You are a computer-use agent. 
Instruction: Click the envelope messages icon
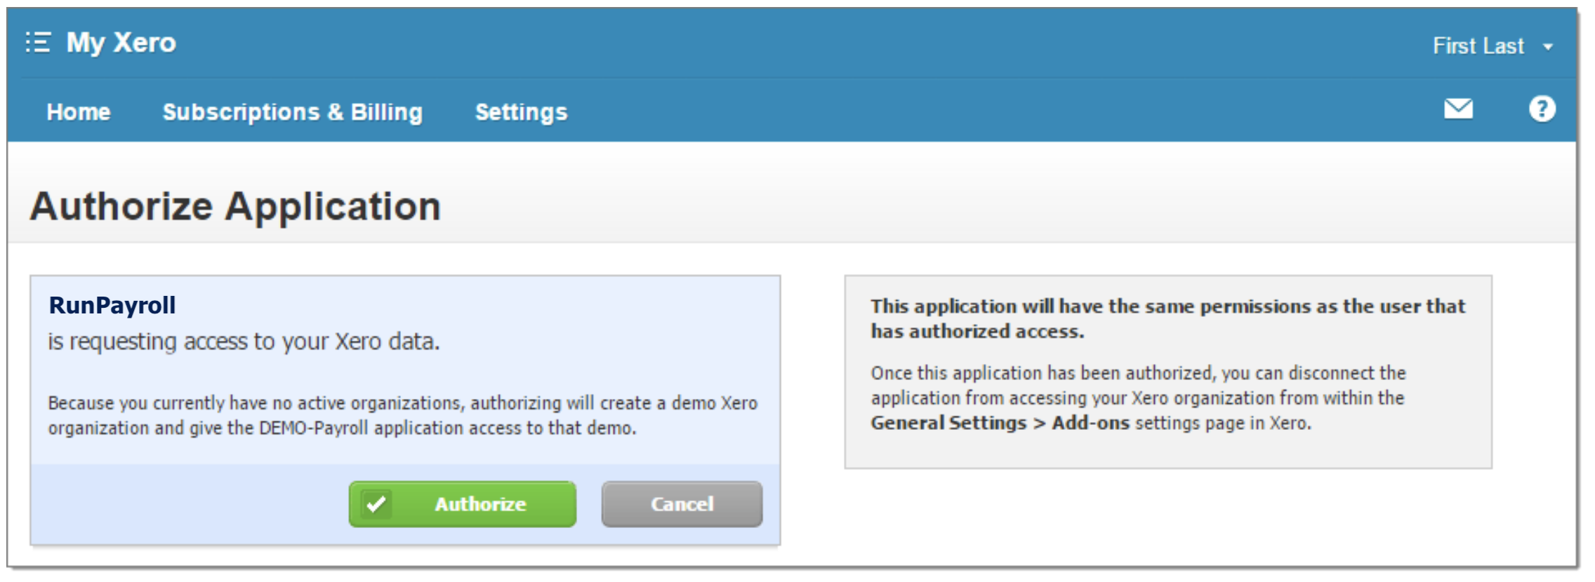coord(1457,109)
